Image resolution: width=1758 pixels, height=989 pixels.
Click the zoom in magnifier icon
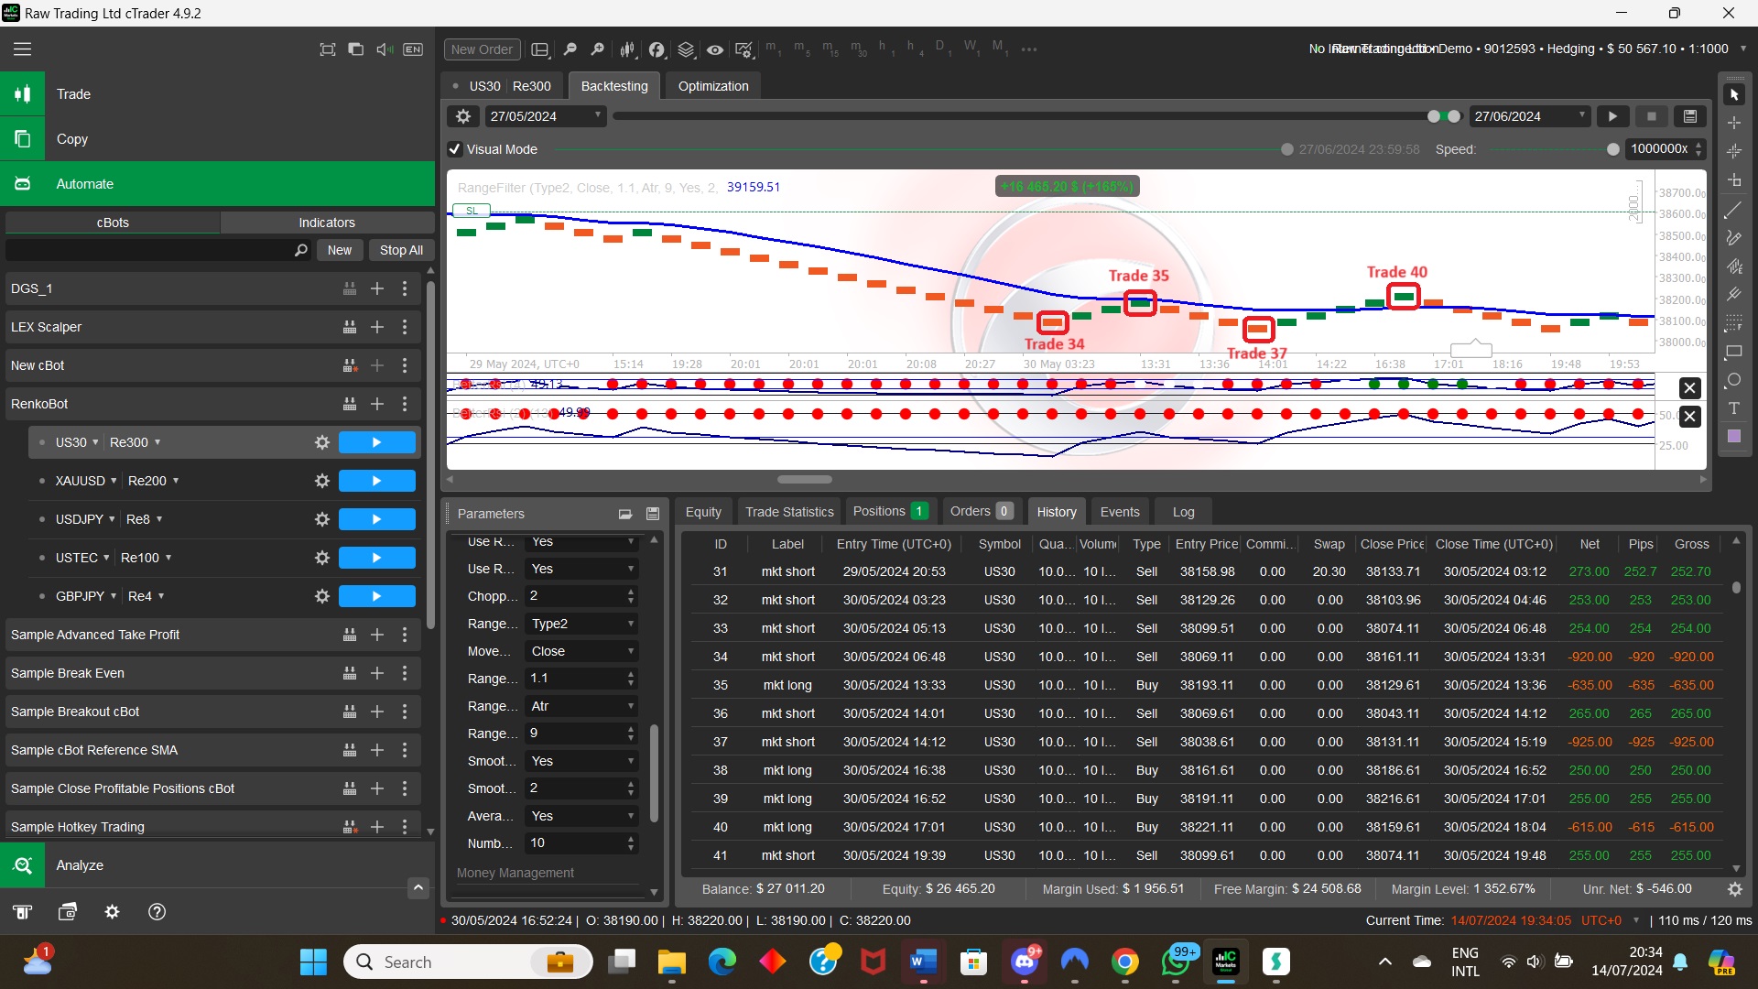pyautogui.click(x=598, y=49)
